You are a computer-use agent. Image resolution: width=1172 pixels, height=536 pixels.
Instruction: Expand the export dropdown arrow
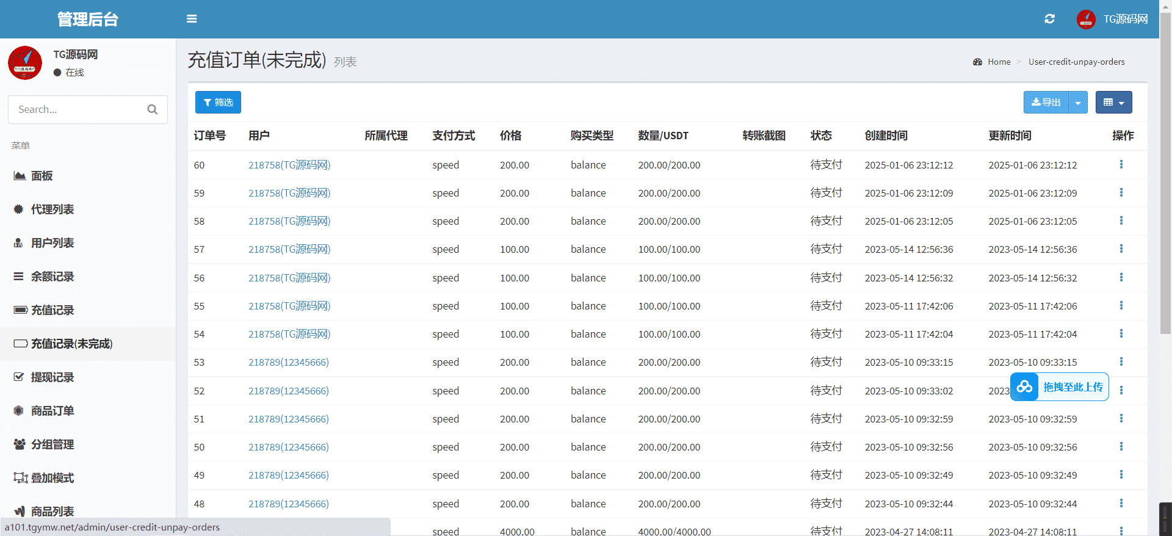[1078, 103]
